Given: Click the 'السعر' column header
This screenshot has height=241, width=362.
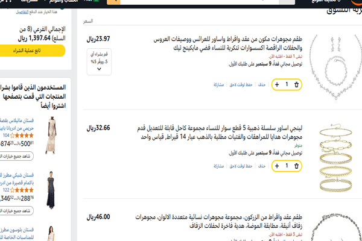Looking at the screenshot, I should pos(88,21).
